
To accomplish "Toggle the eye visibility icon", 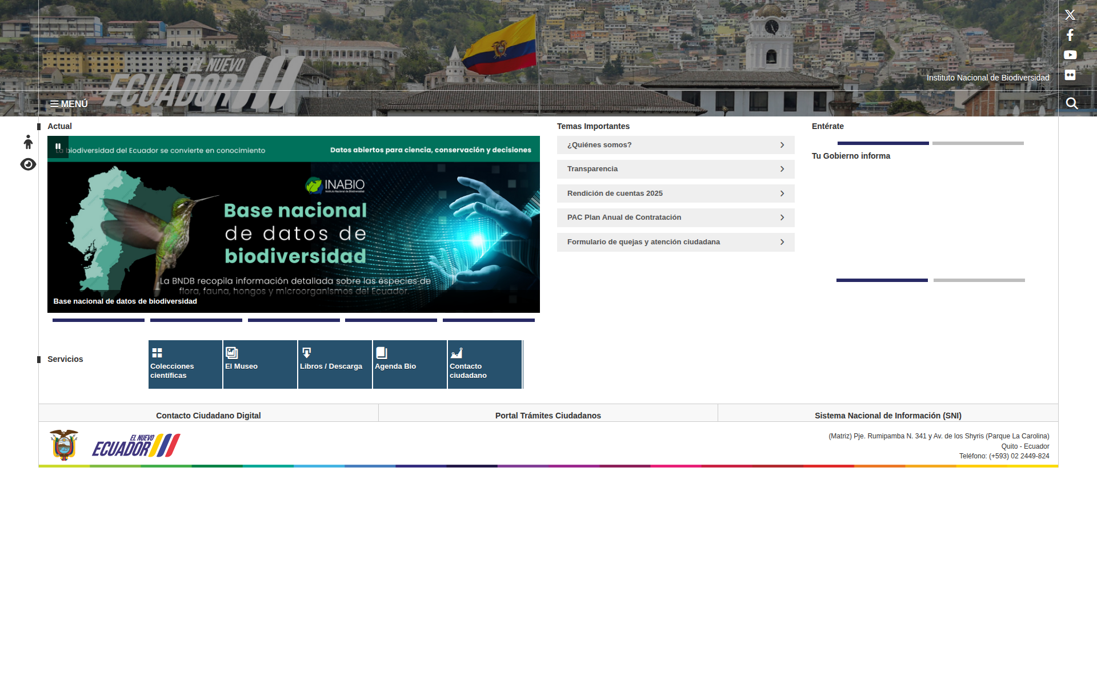I will [28, 164].
